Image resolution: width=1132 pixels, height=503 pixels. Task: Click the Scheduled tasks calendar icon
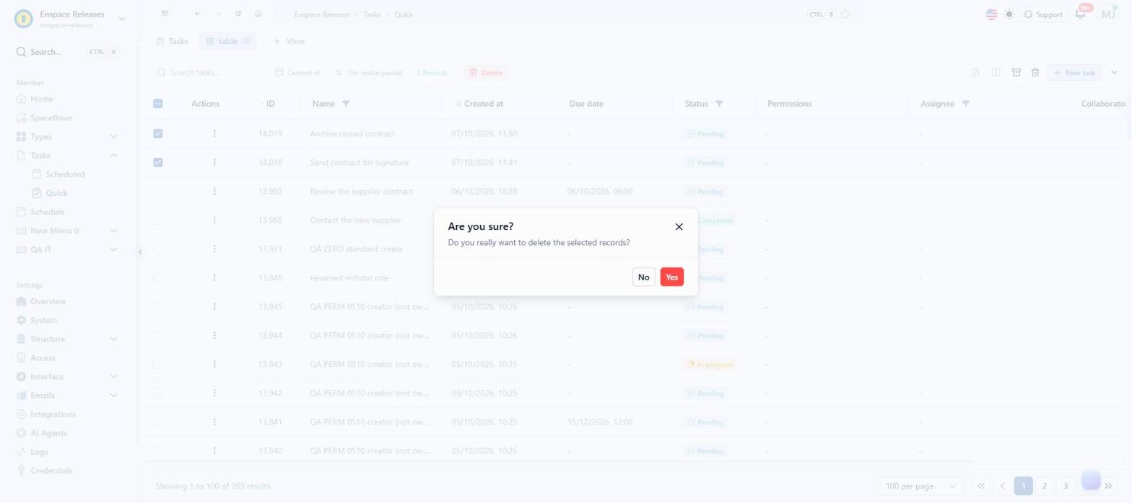point(37,174)
